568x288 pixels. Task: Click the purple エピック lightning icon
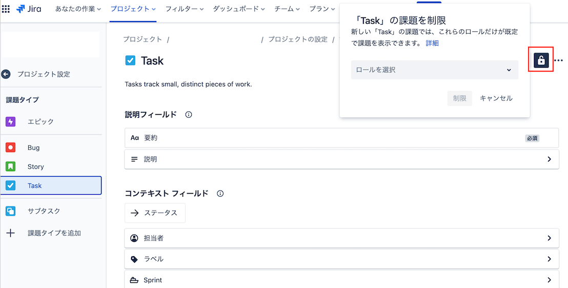click(x=10, y=122)
